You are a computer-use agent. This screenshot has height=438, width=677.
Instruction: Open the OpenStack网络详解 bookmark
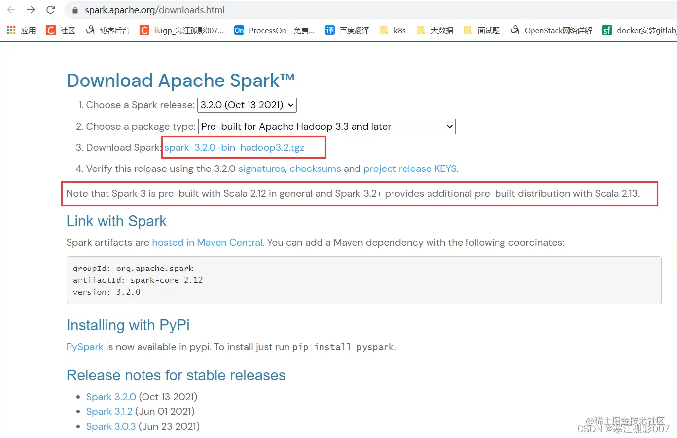(x=551, y=30)
